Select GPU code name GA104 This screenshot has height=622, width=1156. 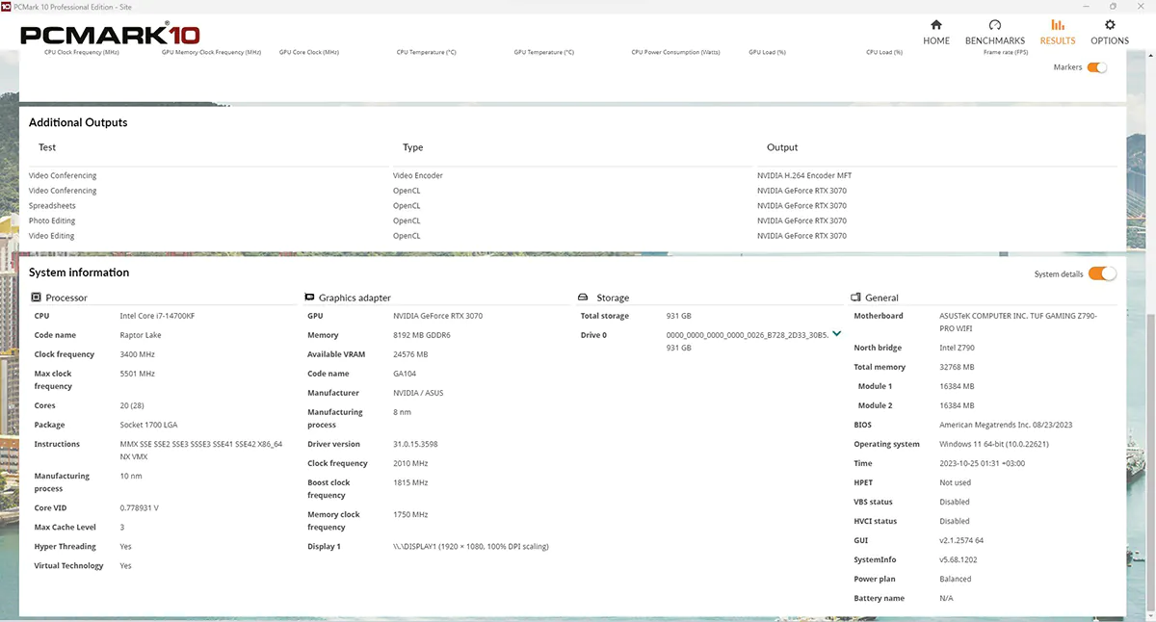tap(406, 374)
